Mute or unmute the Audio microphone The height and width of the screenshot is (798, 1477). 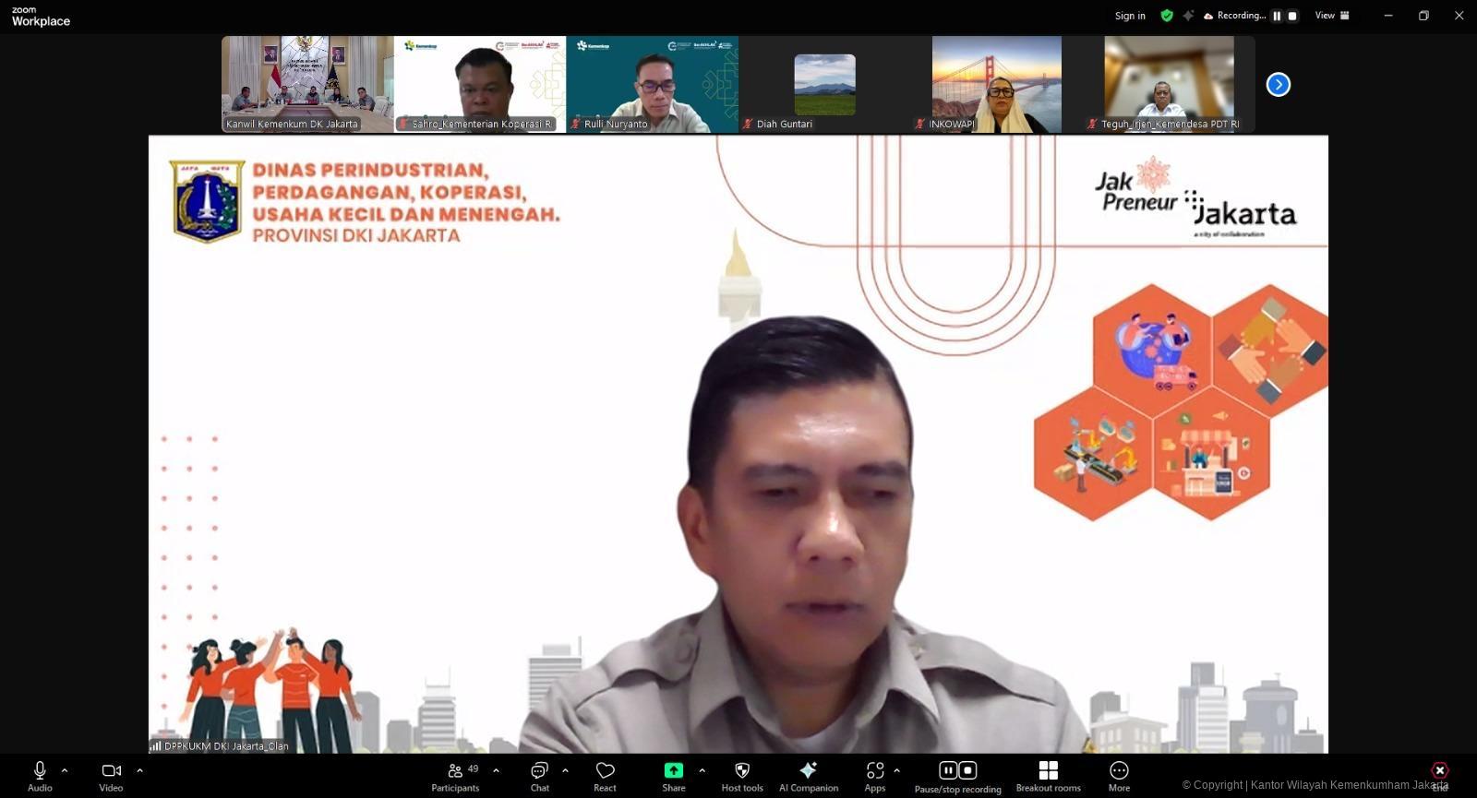click(40, 776)
